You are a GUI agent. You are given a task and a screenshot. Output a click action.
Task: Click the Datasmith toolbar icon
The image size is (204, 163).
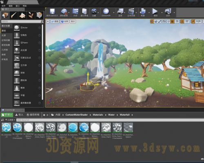pyautogui.click(x=106, y=11)
